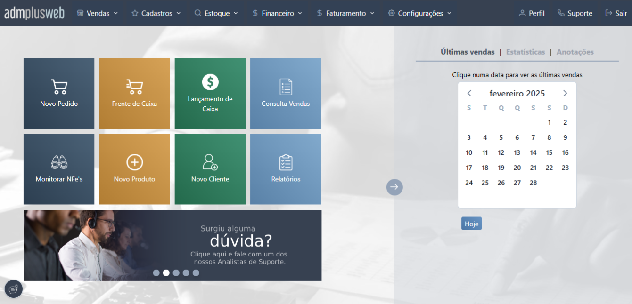
Task: Select day 22 in the calendar
Action: click(549, 168)
